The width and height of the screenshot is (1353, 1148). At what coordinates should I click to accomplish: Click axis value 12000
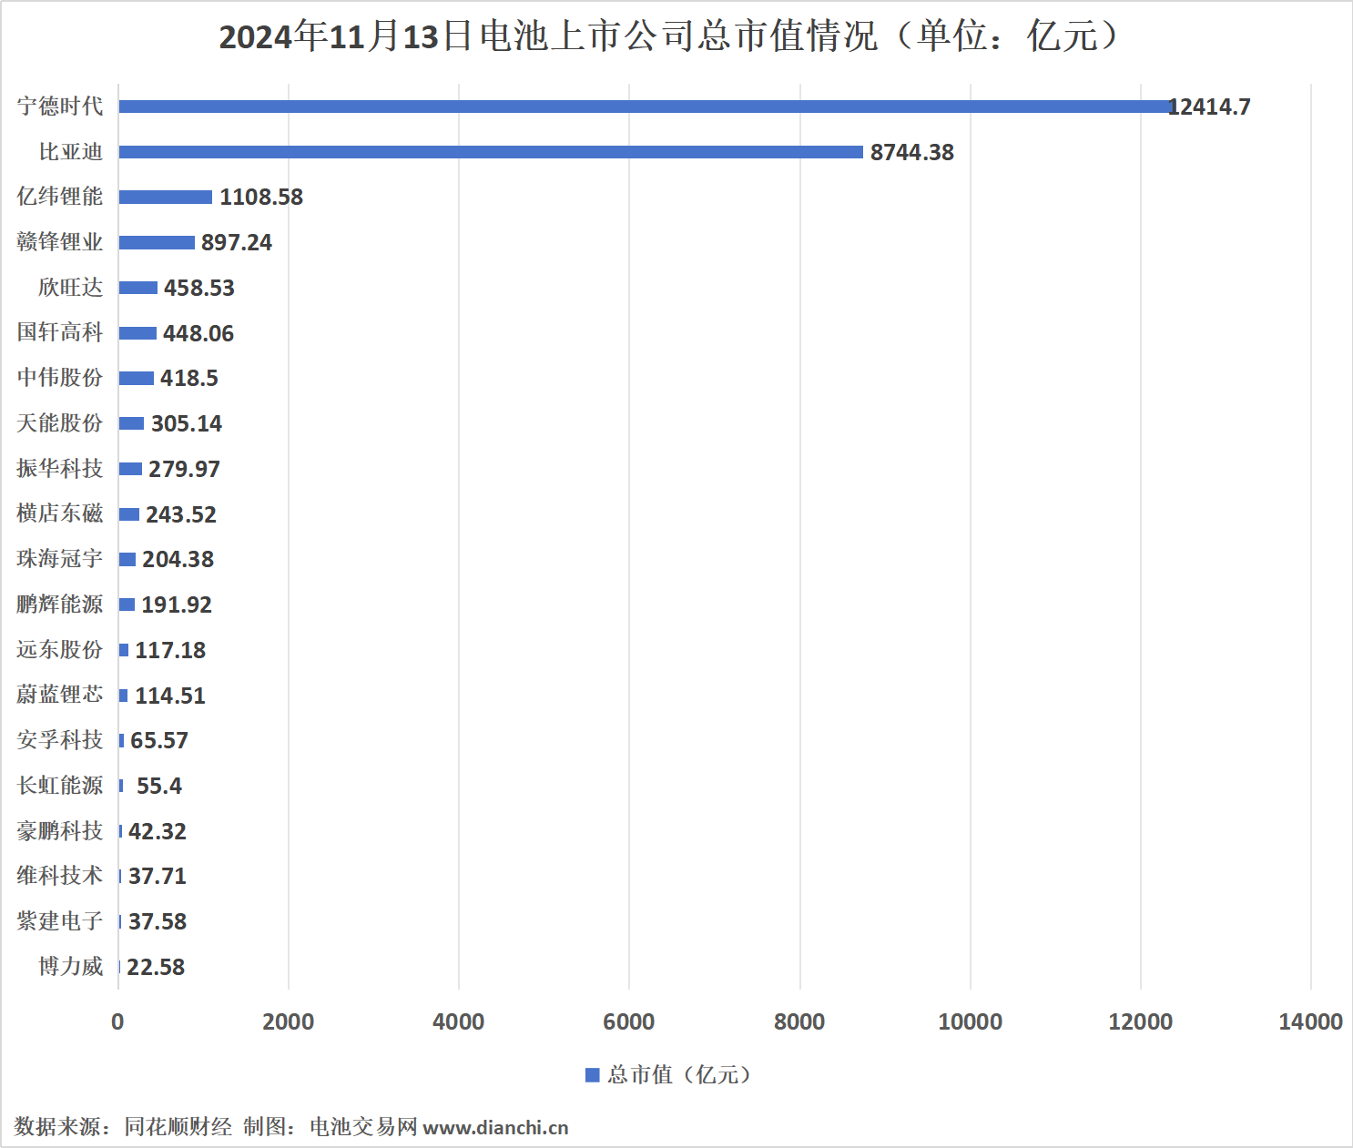1140,1021
